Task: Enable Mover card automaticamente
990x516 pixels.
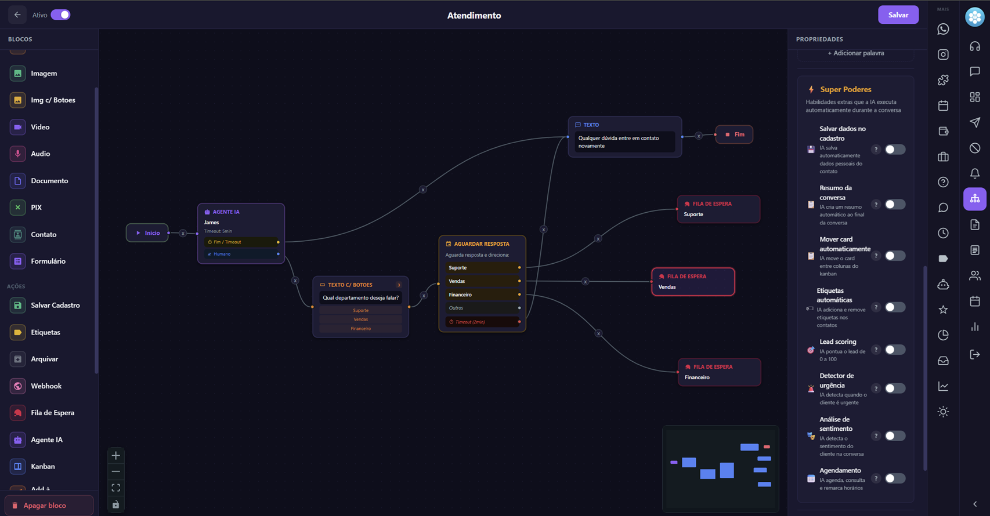Action: pos(895,256)
